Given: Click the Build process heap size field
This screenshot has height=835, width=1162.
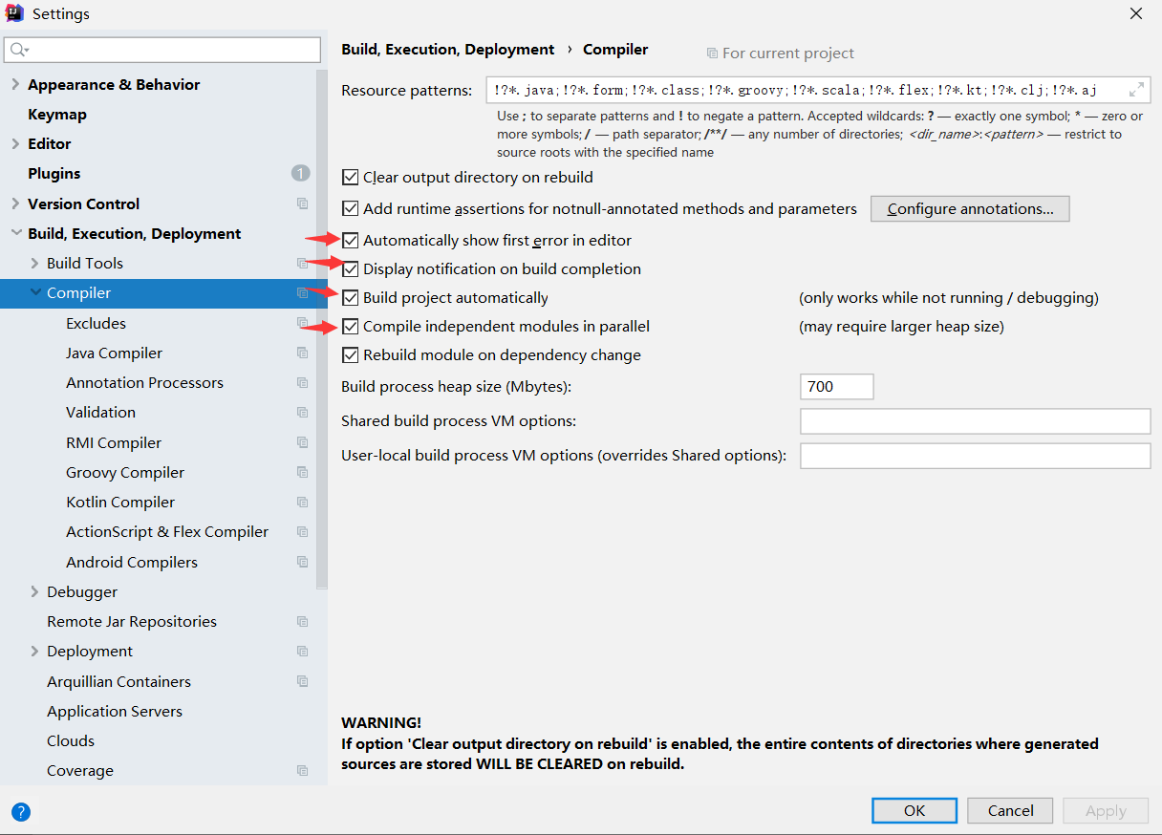Looking at the screenshot, I should point(836,386).
